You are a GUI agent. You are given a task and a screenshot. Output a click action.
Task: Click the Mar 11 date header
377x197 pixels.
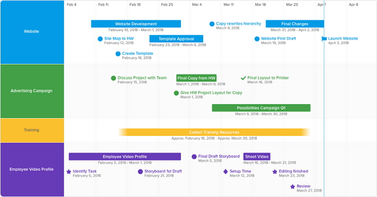point(229,5)
